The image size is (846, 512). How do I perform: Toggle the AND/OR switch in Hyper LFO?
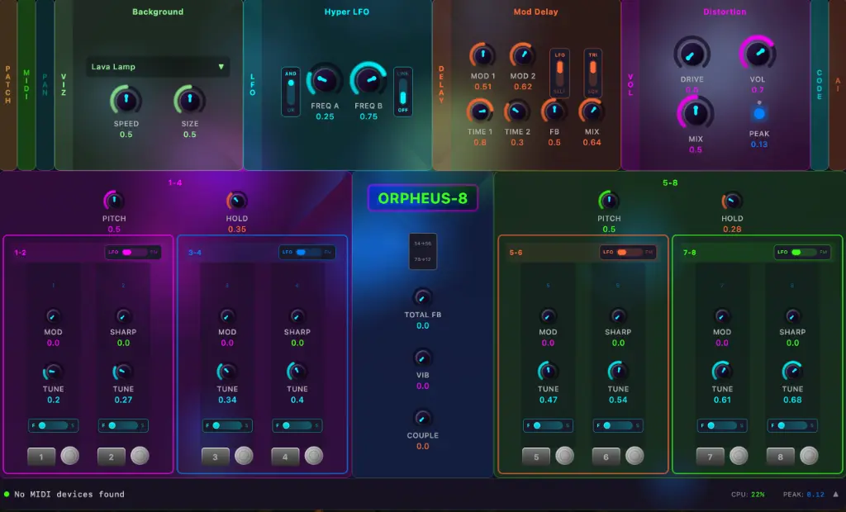point(291,92)
